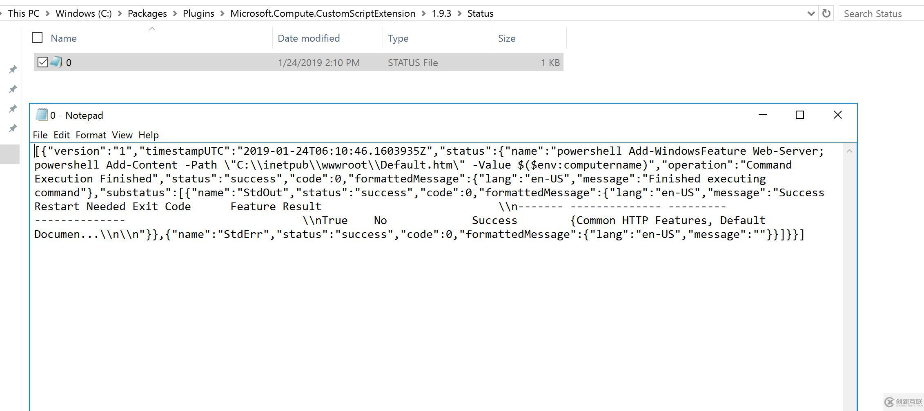Expand chevron after Packages breadcrumb

point(175,13)
